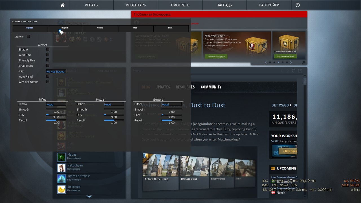This screenshot has height=203, width=361.
Task: Click Торговая площадка button for Falchion case
Action: [216, 56]
